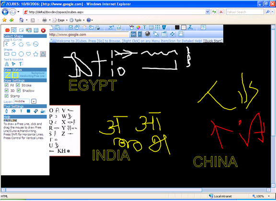The width and height of the screenshot is (276, 201).
Task: Open the Quick Start link
Action: pyautogui.click(x=213, y=41)
